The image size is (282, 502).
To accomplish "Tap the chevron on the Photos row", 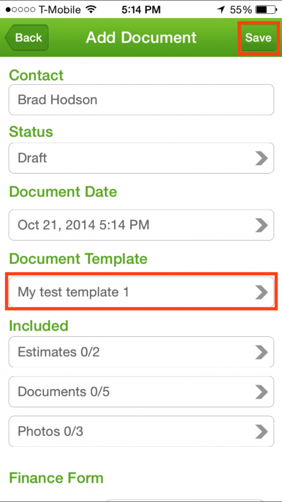I will pos(261,431).
